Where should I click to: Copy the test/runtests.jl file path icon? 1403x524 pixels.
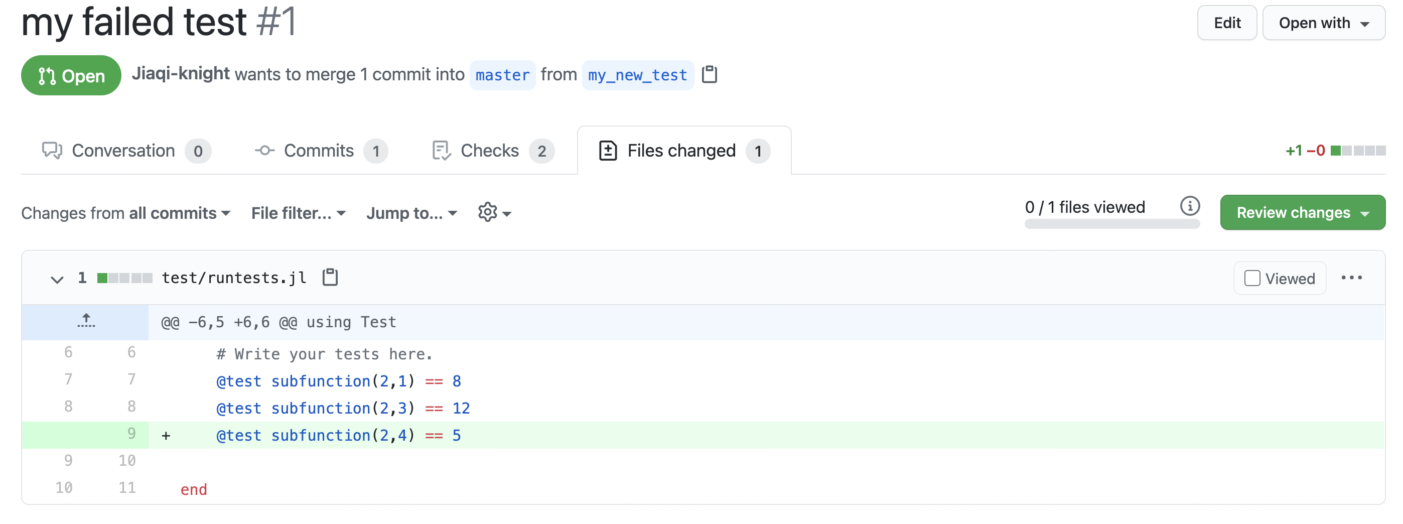(x=330, y=277)
